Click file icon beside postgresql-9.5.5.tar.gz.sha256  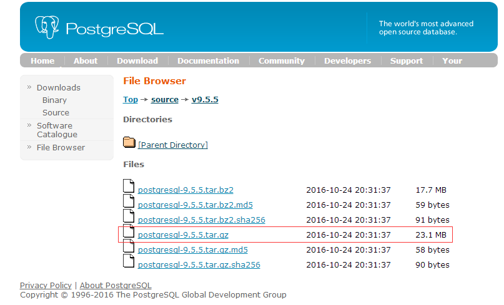pyautogui.click(x=129, y=261)
